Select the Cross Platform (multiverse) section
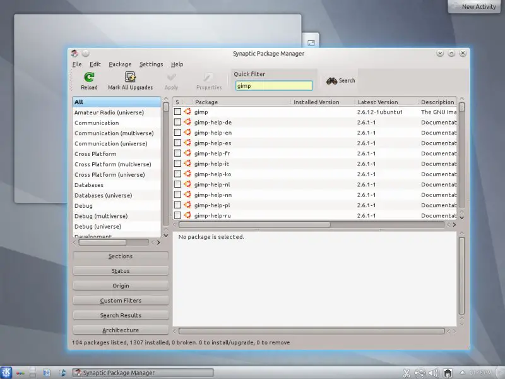Image resolution: width=505 pixels, height=379 pixels. coord(117,164)
